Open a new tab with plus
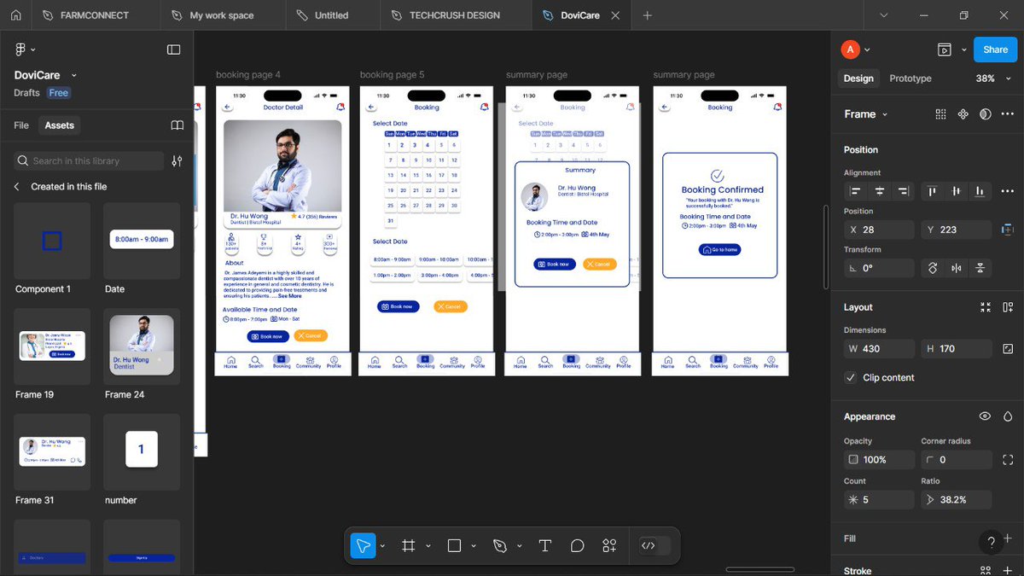 pyautogui.click(x=648, y=15)
